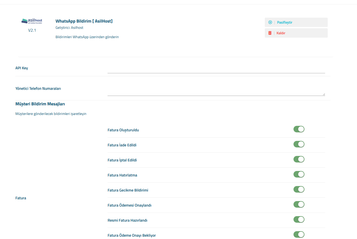Image resolution: width=357 pixels, height=239 pixels.
Task: Click the WhatsApp Bildirim [AsilHost] title
Action: pyautogui.click(x=84, y=21)
